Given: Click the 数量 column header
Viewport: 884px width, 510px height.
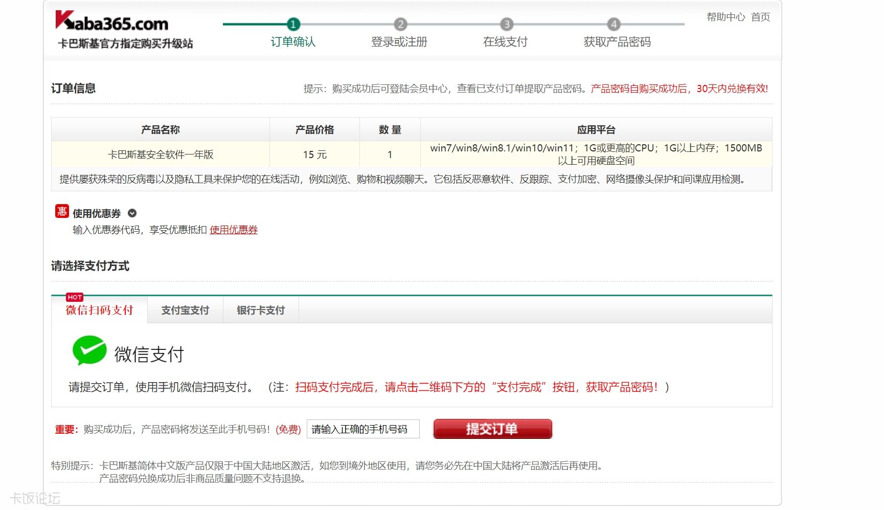Looking at the screenshot, I should pyautogui.click(x=390, y=130).
